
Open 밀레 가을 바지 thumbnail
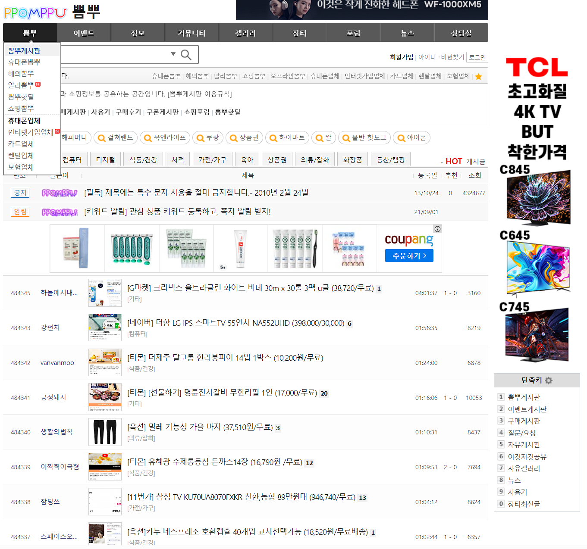click(x=105, y=432)
